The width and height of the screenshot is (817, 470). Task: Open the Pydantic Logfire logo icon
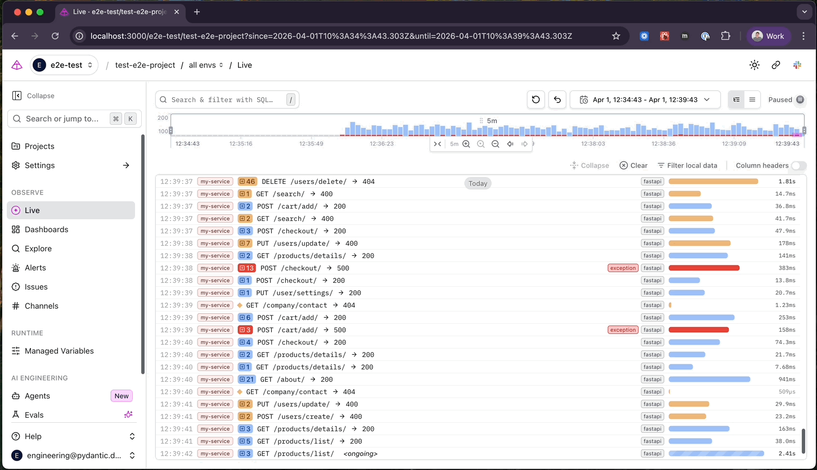[16, 65]
